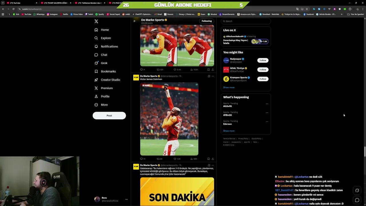Open the #GSvFB trending topic
The height and width of the screenshot is (206, 366).
pos(228,106)
